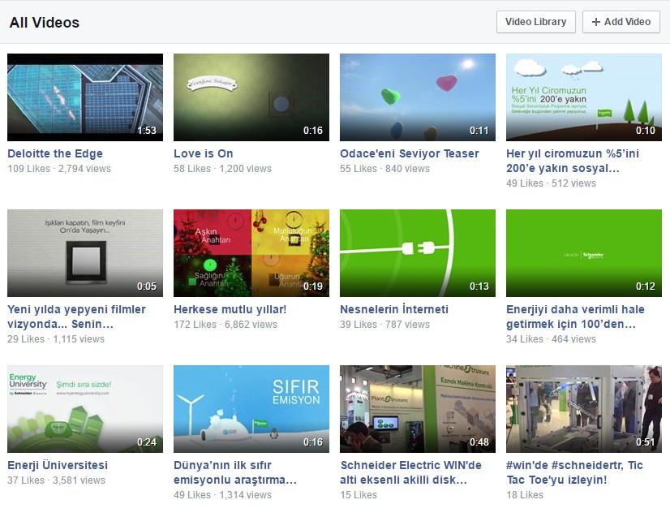Play the heart balloons video thumbnail
Screen dimensions: 670x517
tap(418, 97)
